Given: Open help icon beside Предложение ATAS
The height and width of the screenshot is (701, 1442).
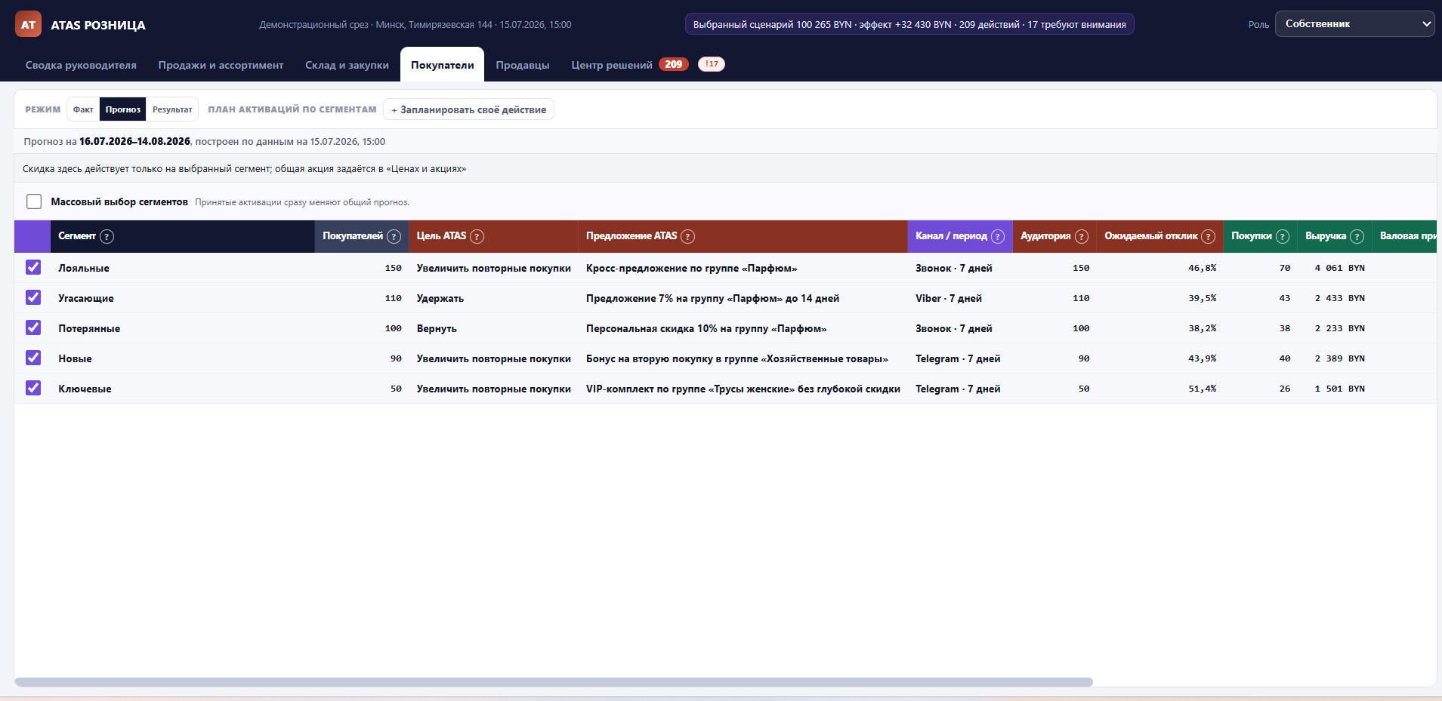Looking at the screenshot, I should [x=687, y=236].
